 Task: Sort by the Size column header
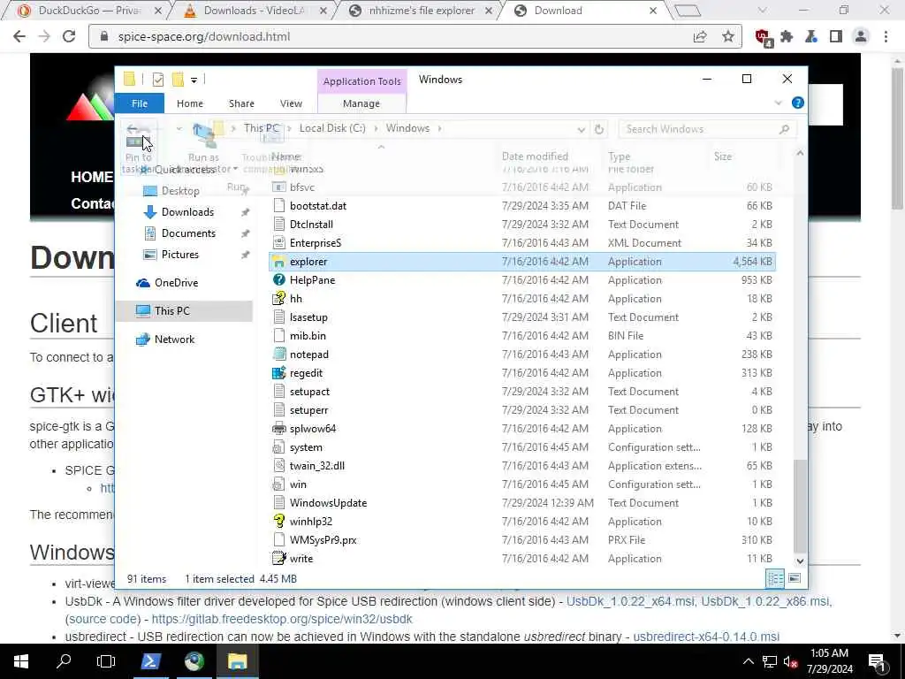click(x=723, y=156)
